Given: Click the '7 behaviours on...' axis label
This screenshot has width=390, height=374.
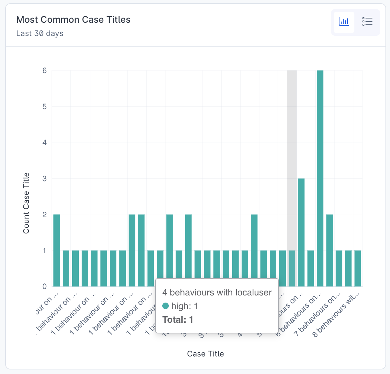Looking at the screenshot, I should 317,315.
